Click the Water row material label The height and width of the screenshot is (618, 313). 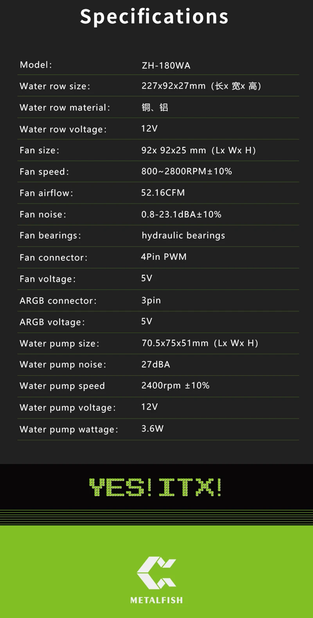coord(65,108)
